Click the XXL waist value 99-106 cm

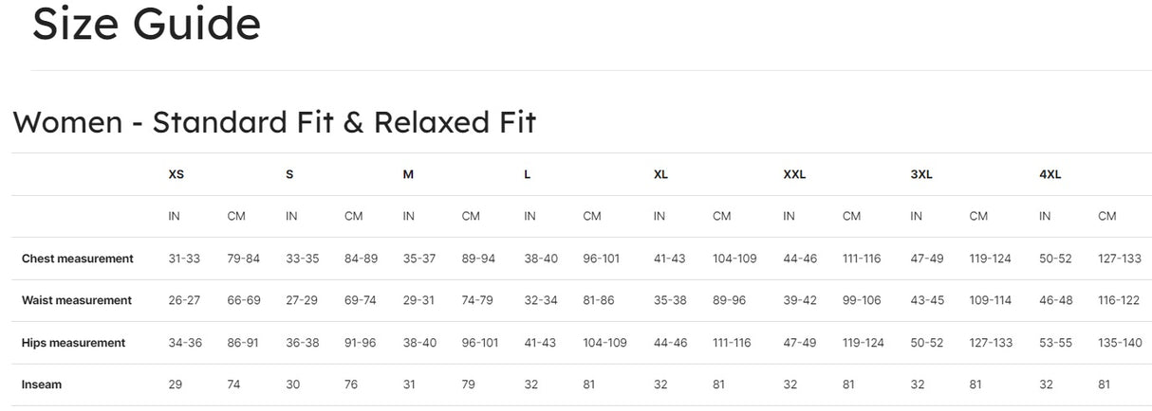coord(862,300)
